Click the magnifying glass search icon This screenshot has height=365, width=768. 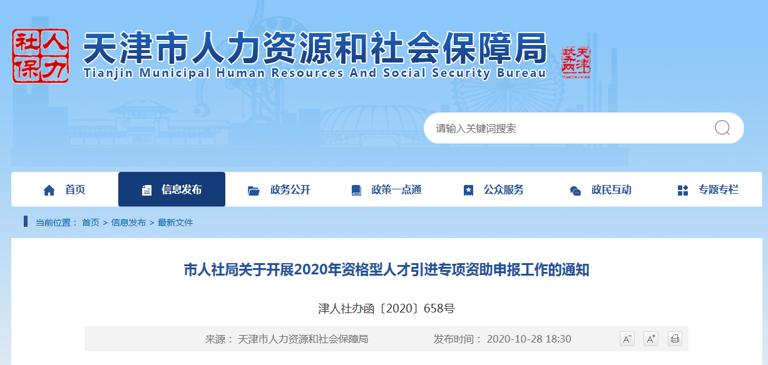722,127
